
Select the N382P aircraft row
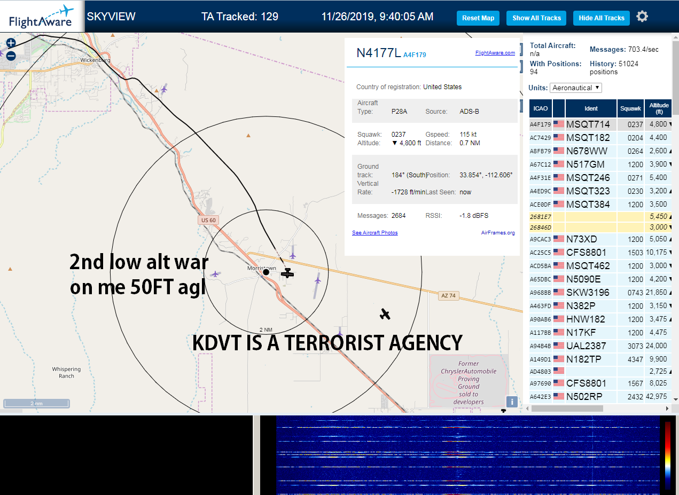[600, 306]
